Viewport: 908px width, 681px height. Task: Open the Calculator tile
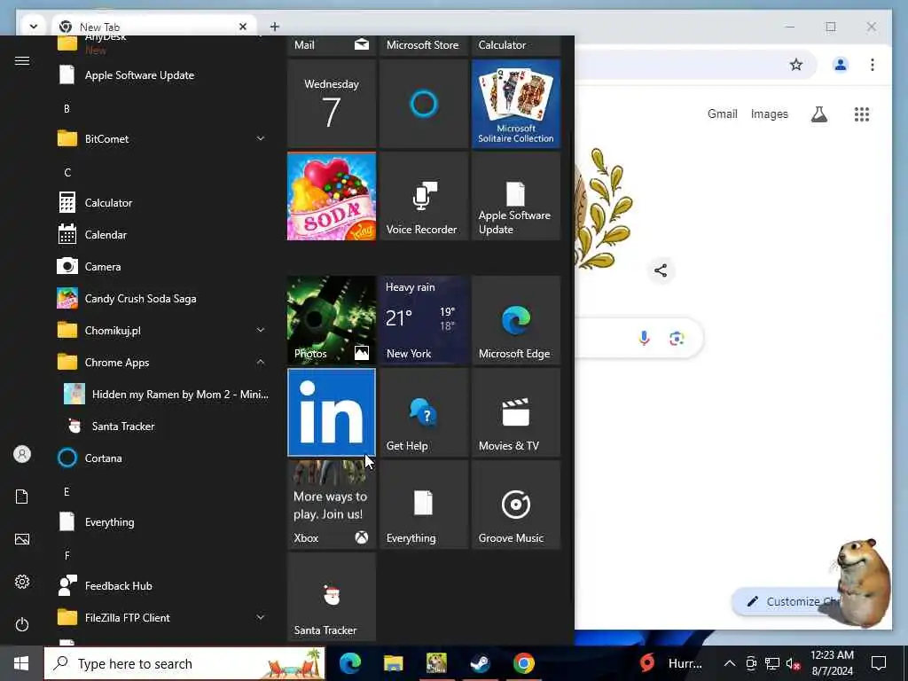516,45
